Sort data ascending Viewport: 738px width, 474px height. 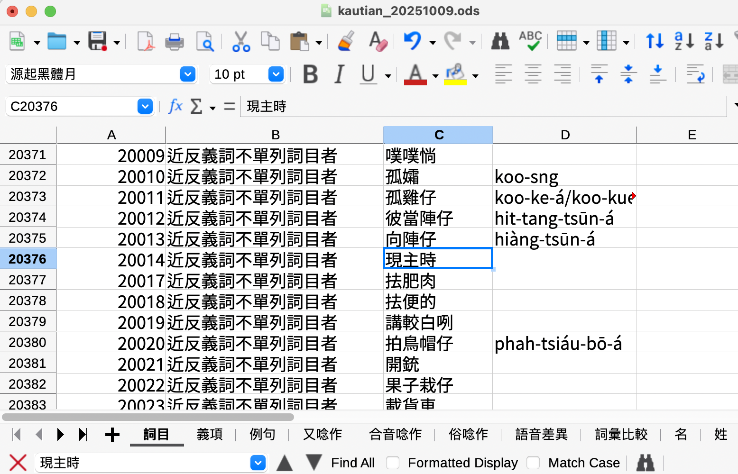click(x=684, y=41)
